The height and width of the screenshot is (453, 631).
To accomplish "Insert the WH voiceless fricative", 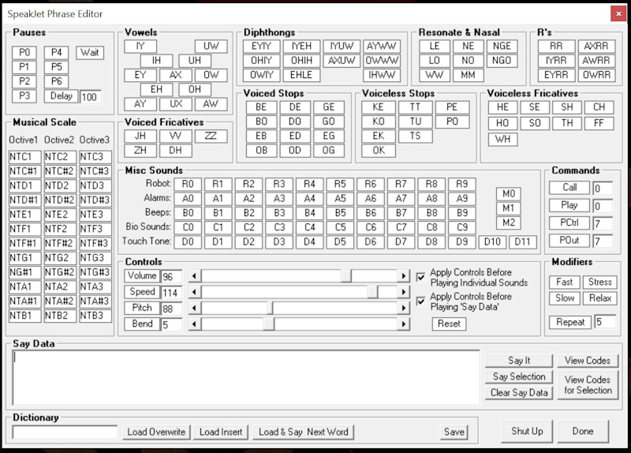I will click(x=502, y=140).
